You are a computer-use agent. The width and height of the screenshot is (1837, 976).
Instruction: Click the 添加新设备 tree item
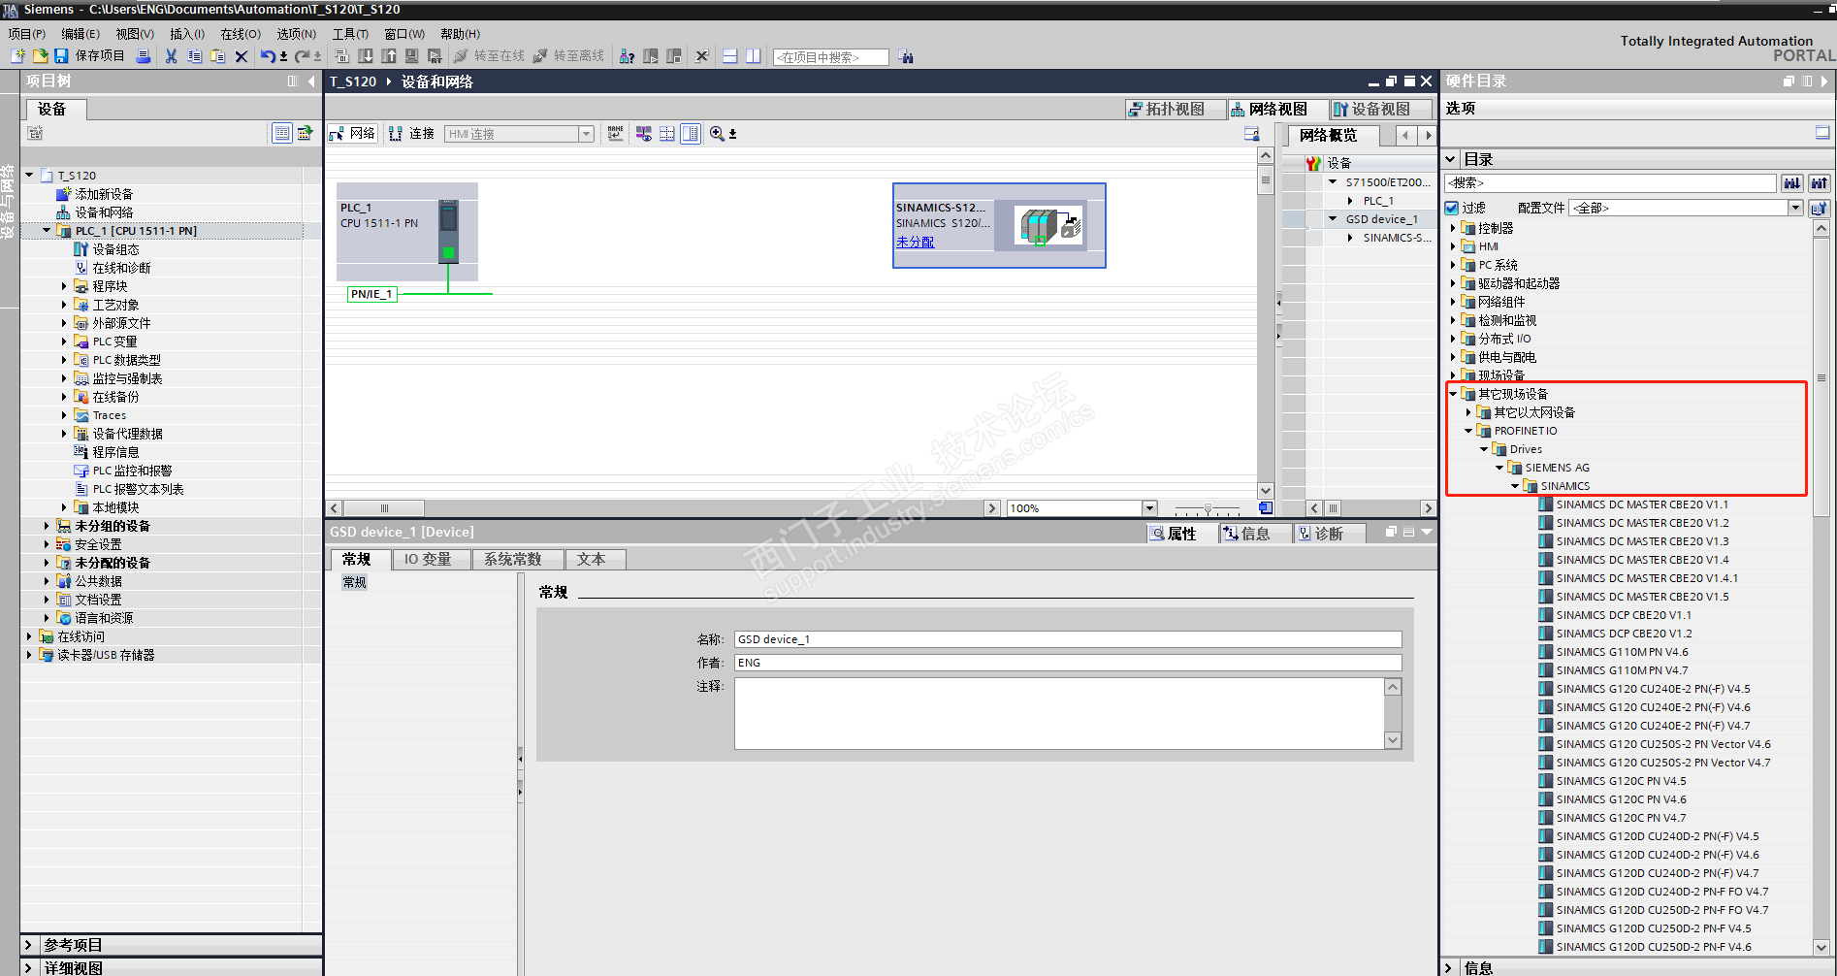[x=104, y=194]
